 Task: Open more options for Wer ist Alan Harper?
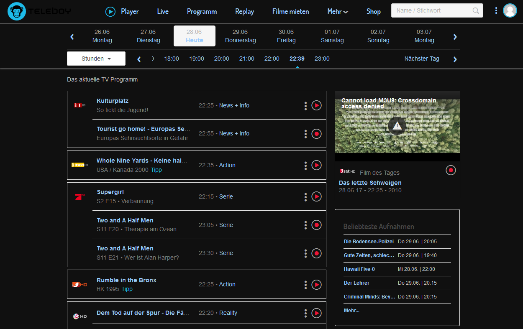coord(306,253)
